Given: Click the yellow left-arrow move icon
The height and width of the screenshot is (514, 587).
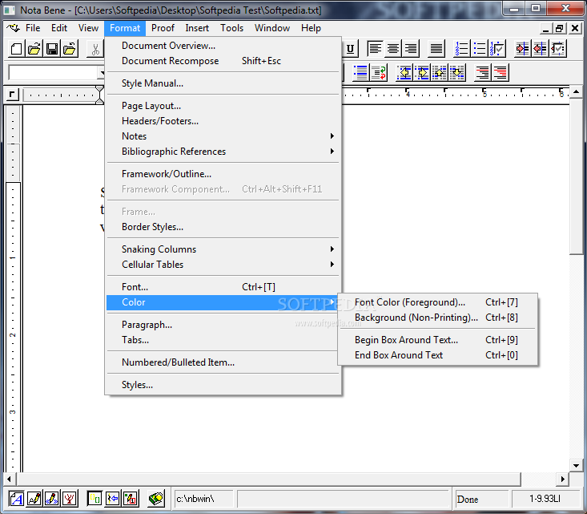Looking at the screenshot, I should (404, 72).
